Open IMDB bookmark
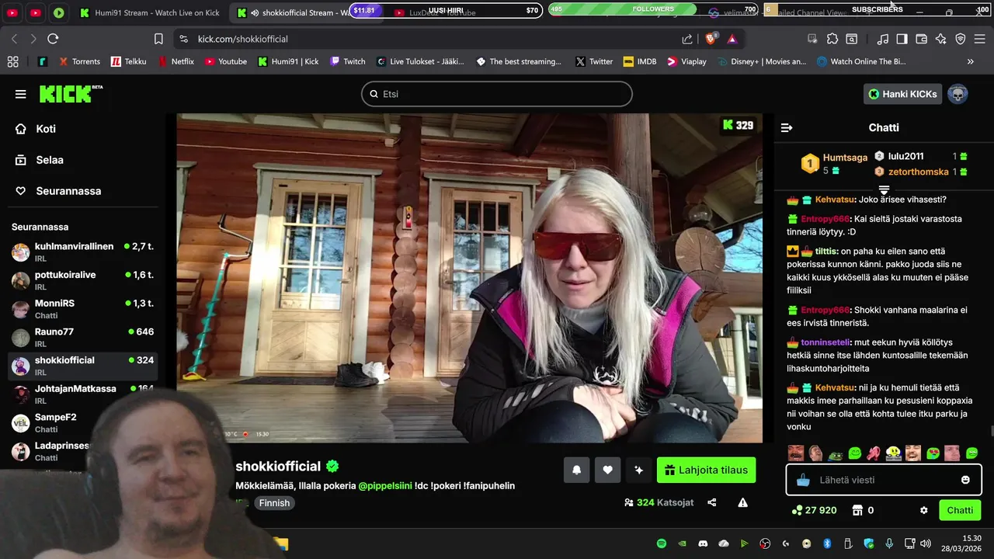Viewport: 994px width, 559px height. click(x=640, y=61)
